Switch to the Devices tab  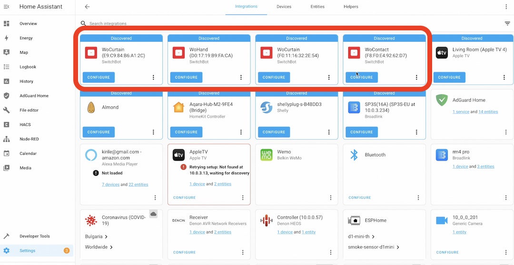click(x=284, y=7)
